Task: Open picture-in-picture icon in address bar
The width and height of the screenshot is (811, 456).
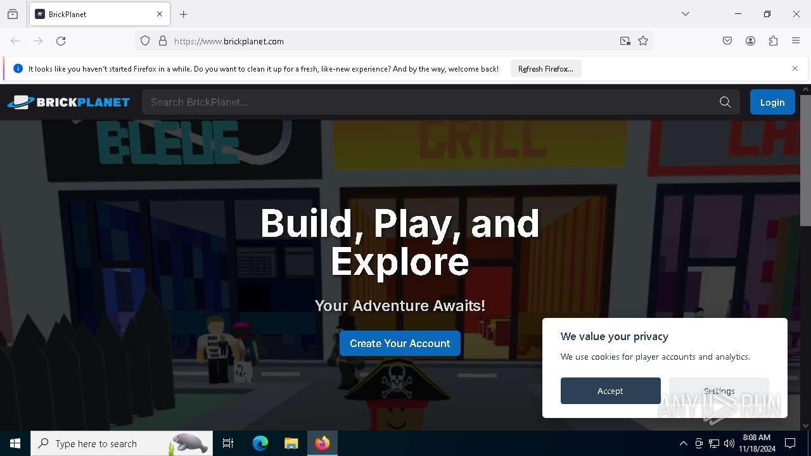Action: pyautogui.click(x=625, y=41)
